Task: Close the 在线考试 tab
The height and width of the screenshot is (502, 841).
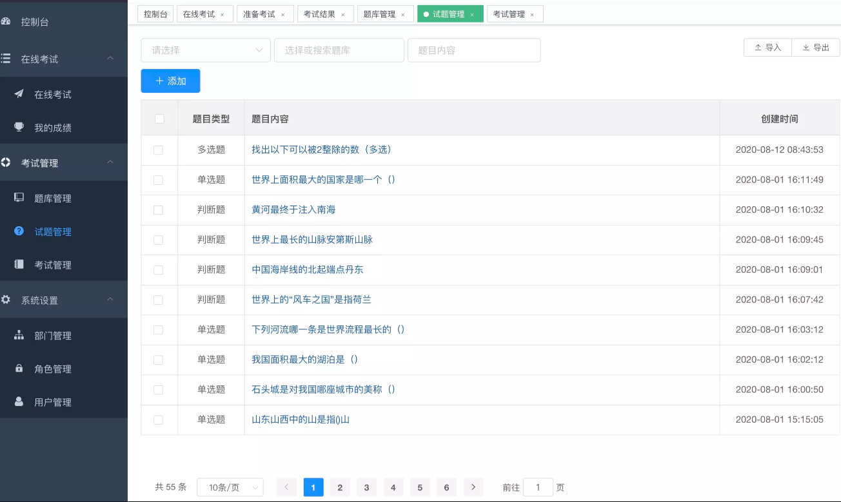Action: click(223, 14)
